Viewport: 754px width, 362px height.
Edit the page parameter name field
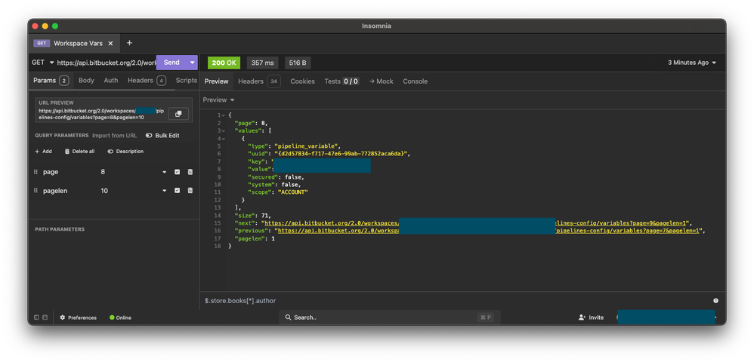[69, 172]
